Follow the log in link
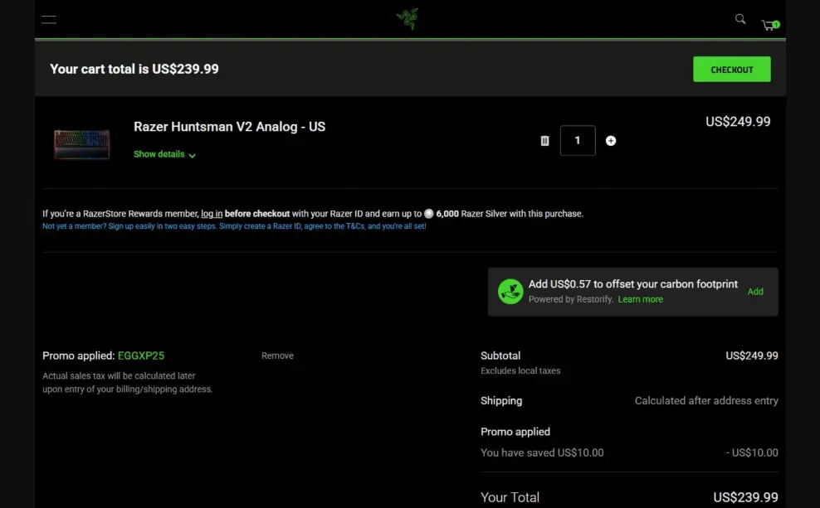Screen dimensions: 820x508 pos(211,214)
